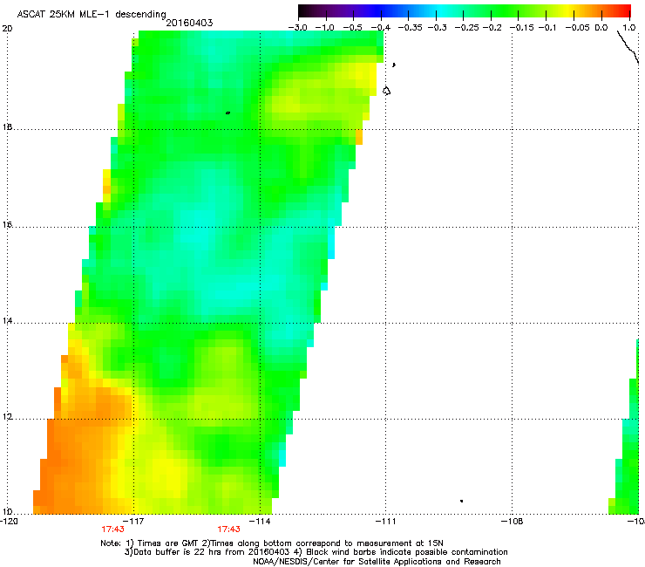Click the -1.0 color scale label

[325, 28]
